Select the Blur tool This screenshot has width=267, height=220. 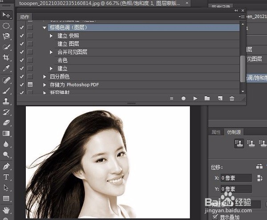coord(6,144)
